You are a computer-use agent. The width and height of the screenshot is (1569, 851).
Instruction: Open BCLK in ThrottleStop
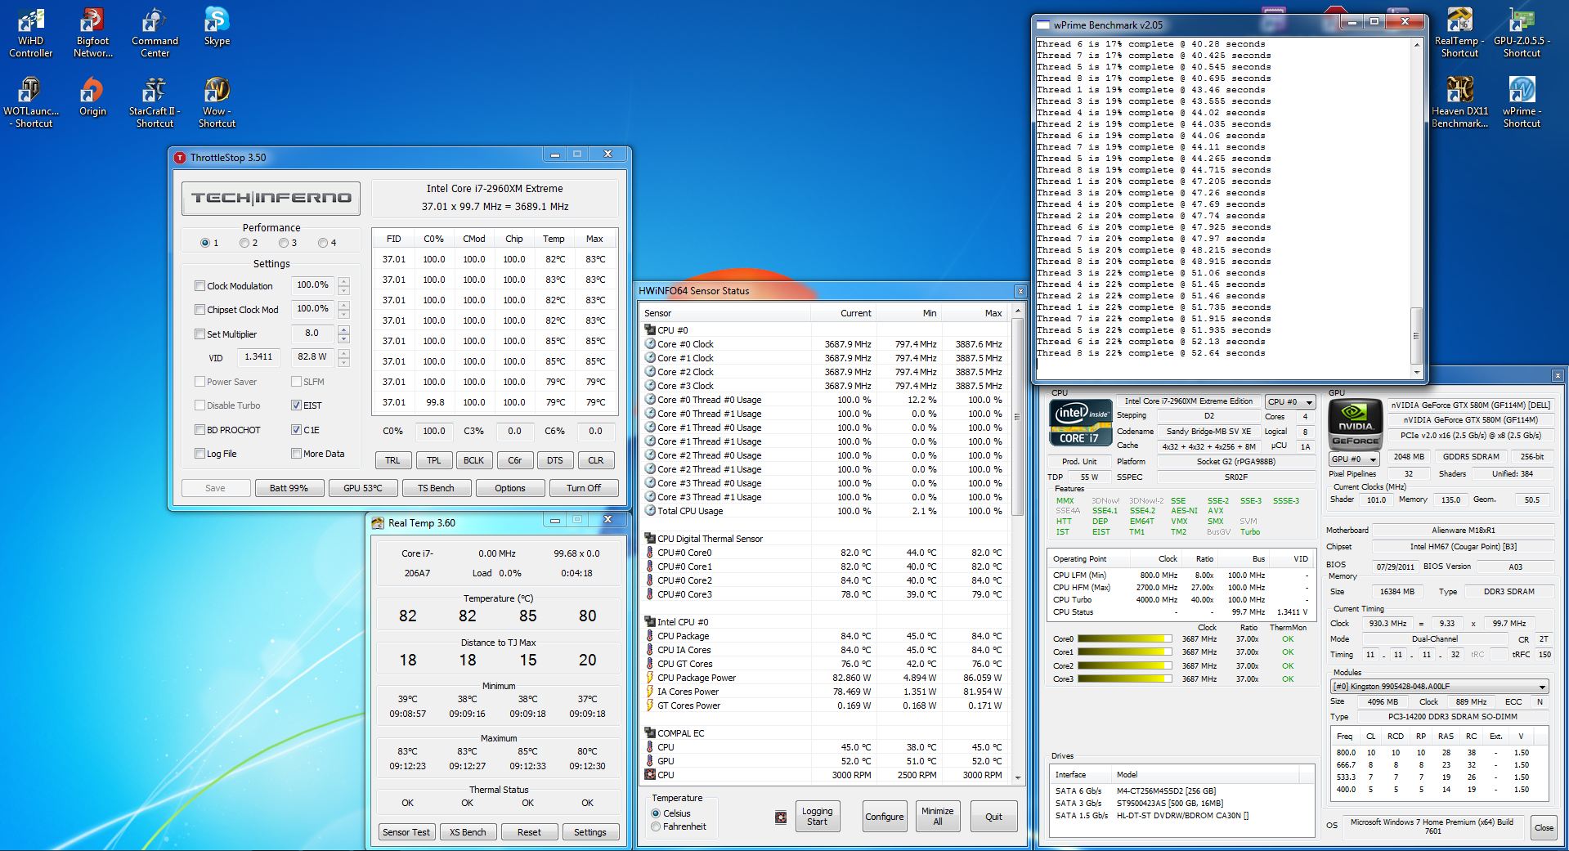coord(474,460)
